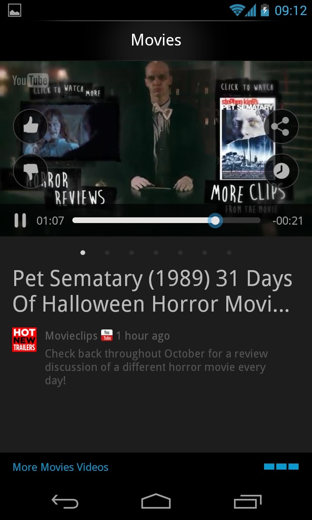This screenshot has width=312, height=520.
Task: Pause the video playback
Action: click(x=20, y=221)
